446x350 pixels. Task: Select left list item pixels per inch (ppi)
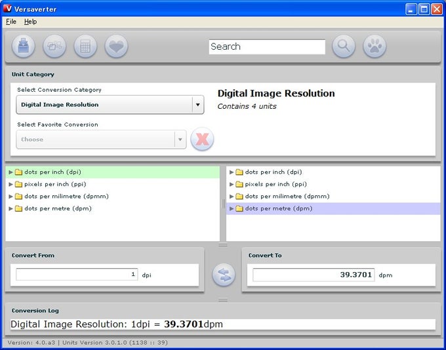113,184
